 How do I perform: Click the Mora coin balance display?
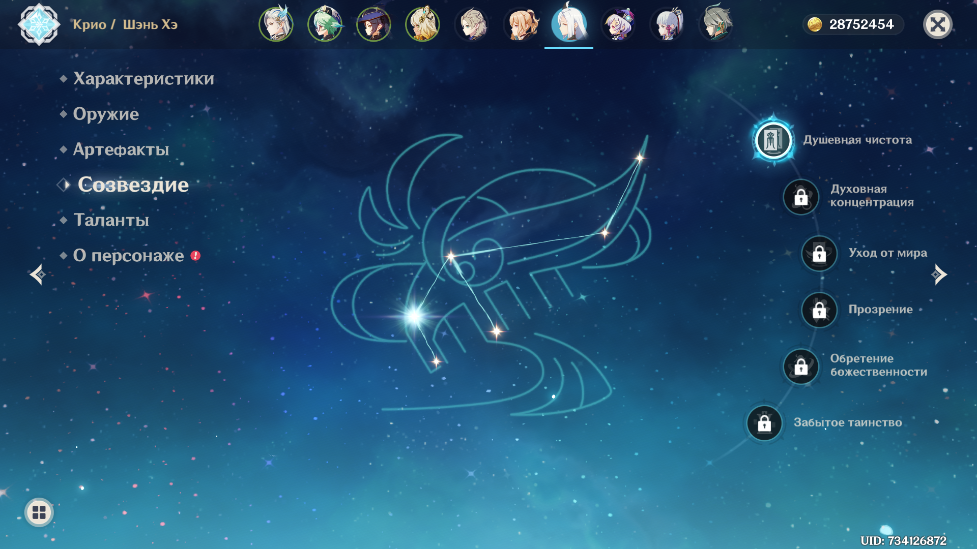pos(853,24)
